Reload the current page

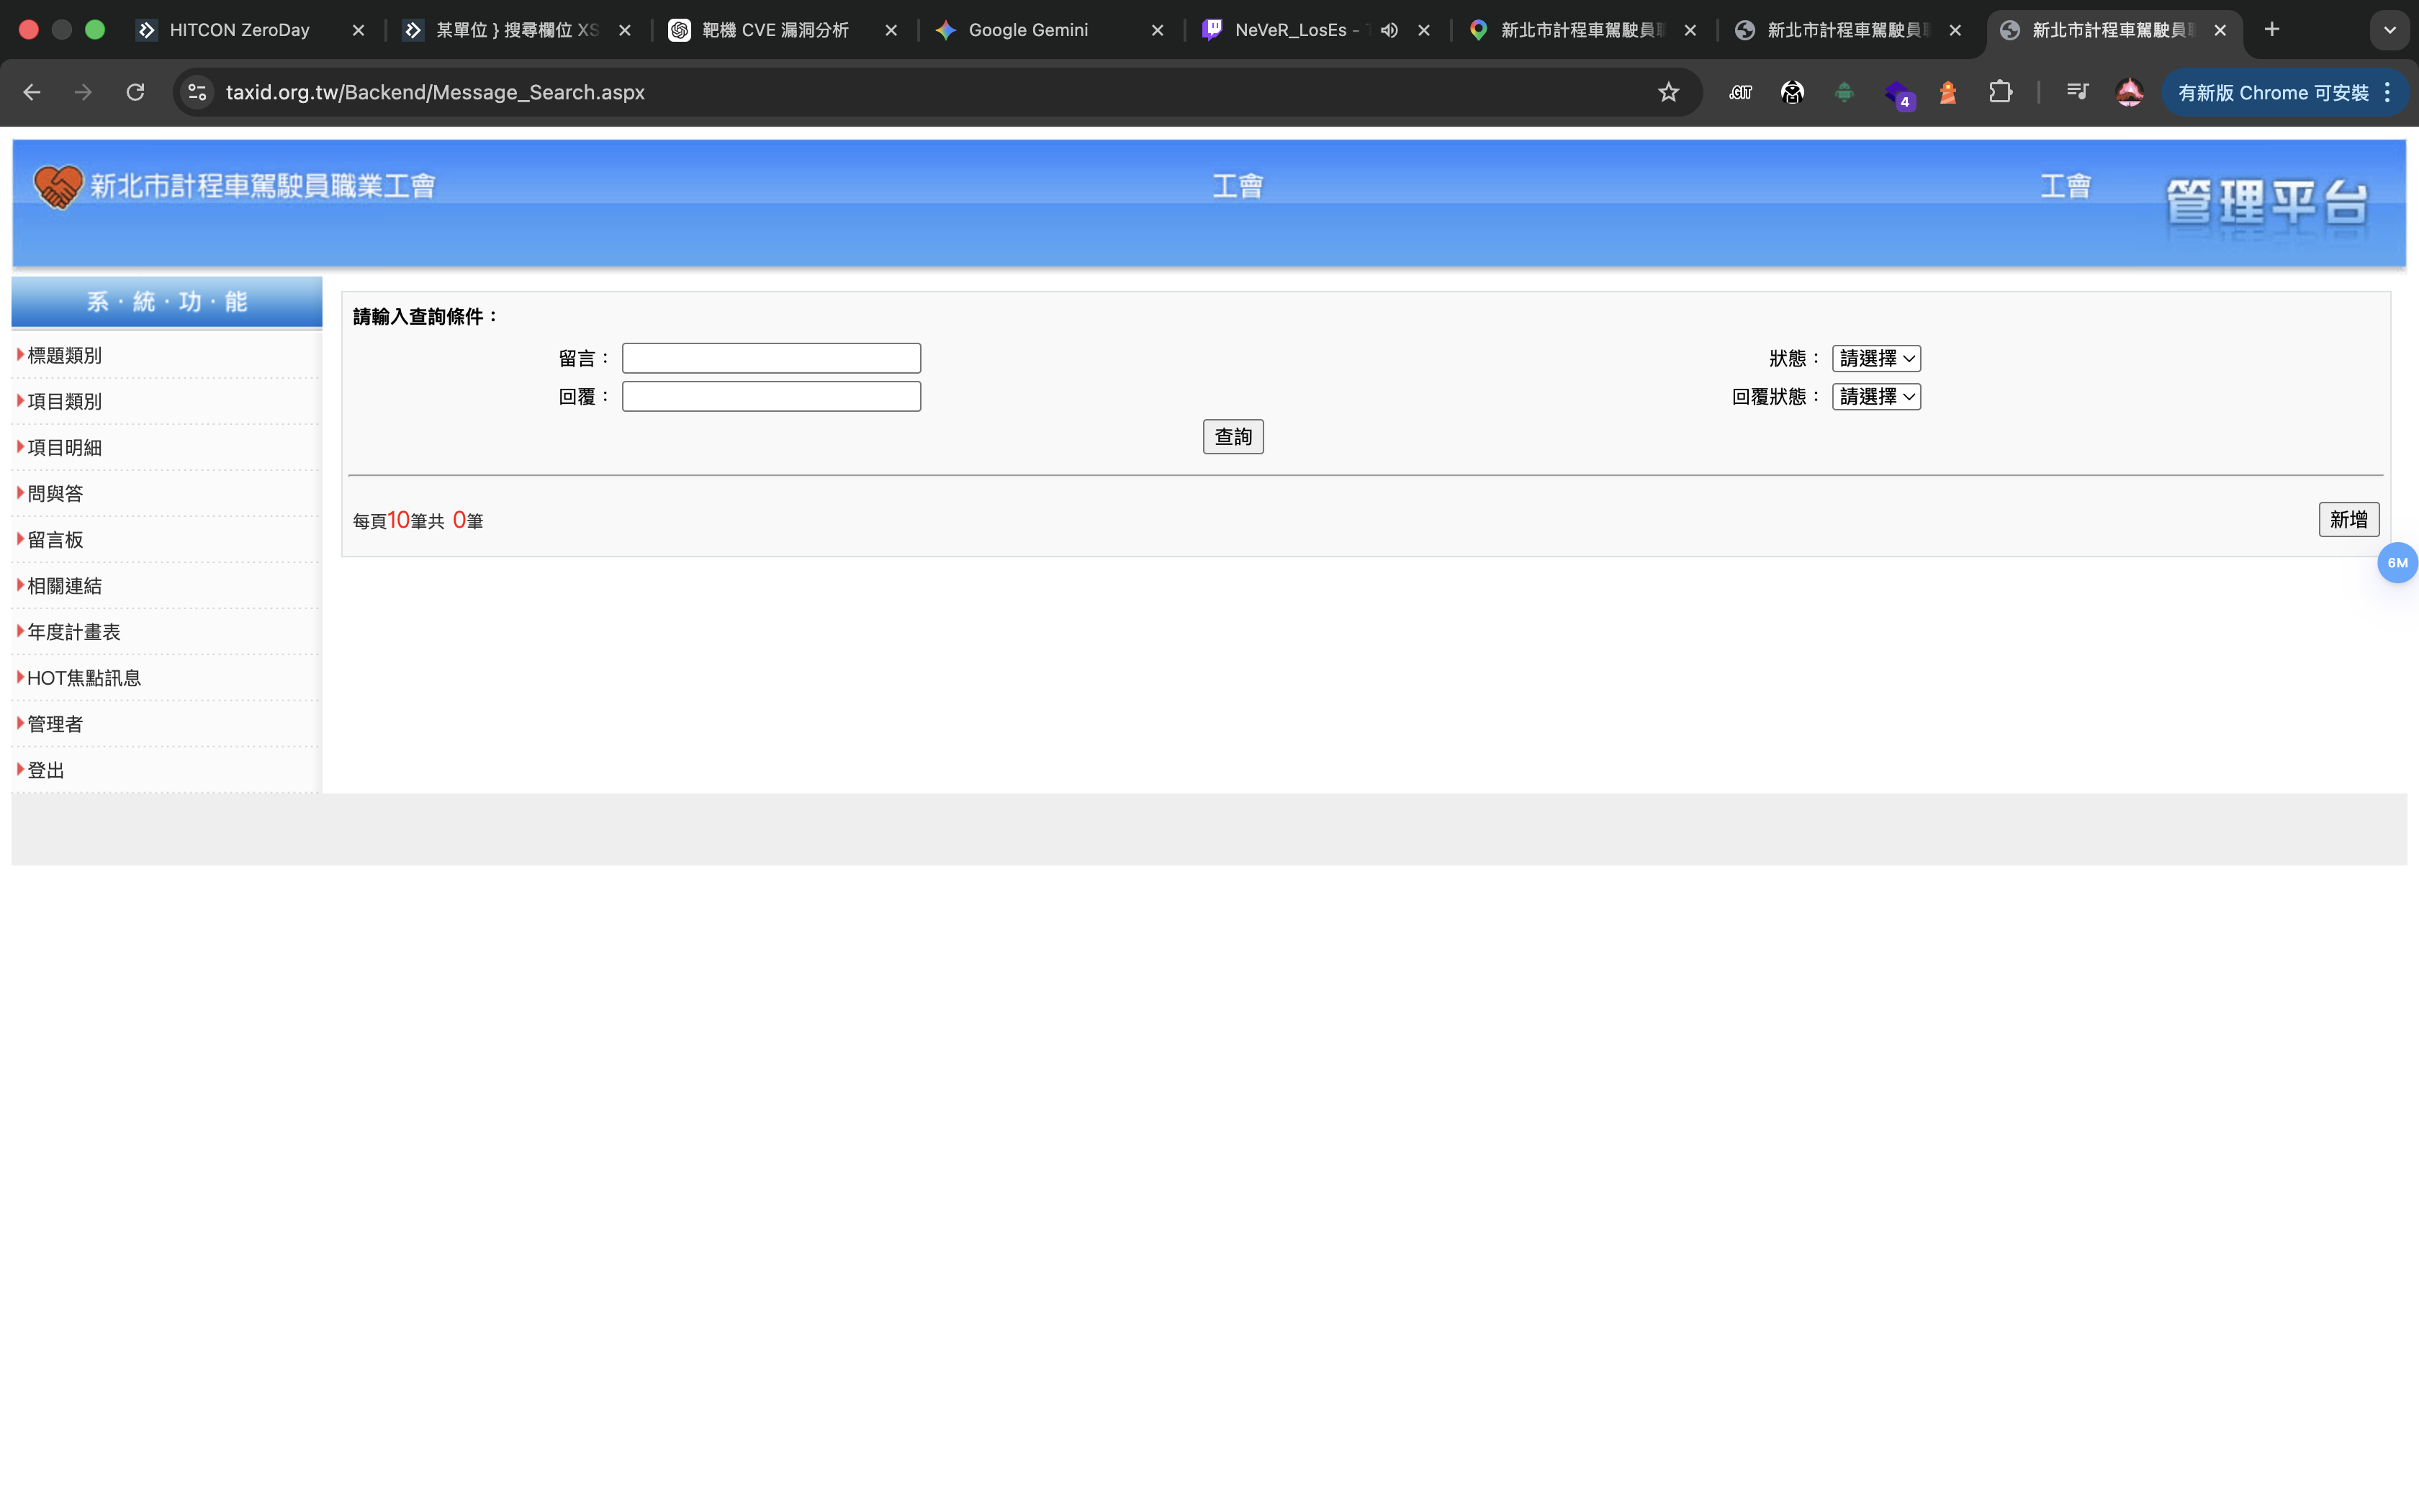tap(136, 92)
